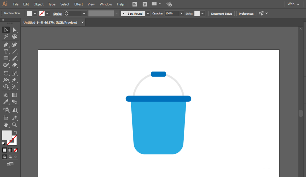Screen dimensions: 306x177
Task: Set paint mode to None
Action: (x=16, y=150)
